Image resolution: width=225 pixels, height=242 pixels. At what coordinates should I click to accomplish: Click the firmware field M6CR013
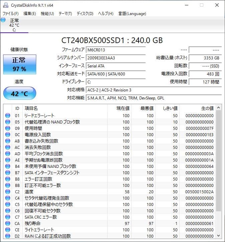pos(116,50)
